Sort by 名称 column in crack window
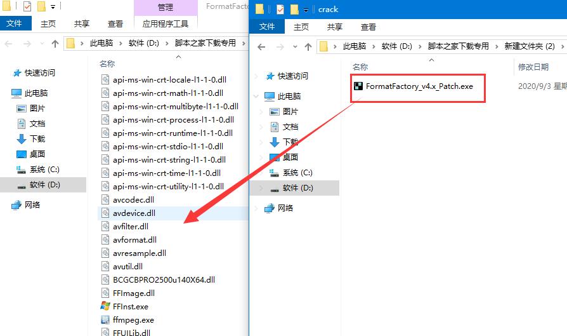567x336 pixels. [360, 67]
